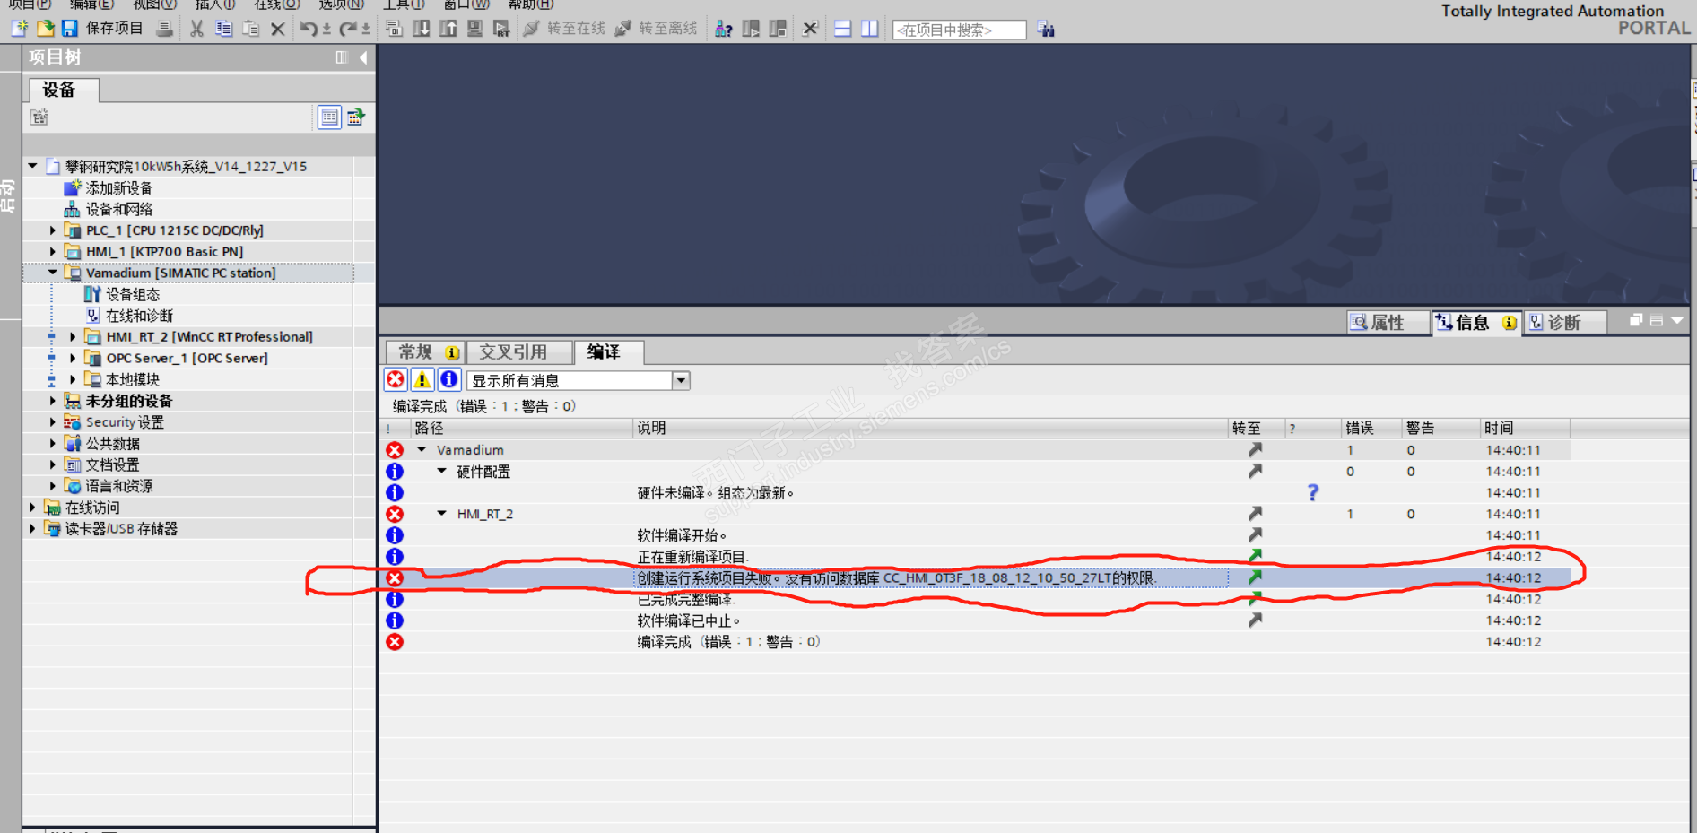The width and height of the screenshot is (1697, 833).
Task: Click the green go-to arrow on the highlighted error row
Action: 1255,577
